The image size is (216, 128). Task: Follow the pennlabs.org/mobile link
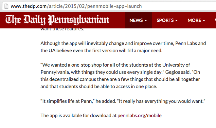pyautogui.click(x=139, y=116)
